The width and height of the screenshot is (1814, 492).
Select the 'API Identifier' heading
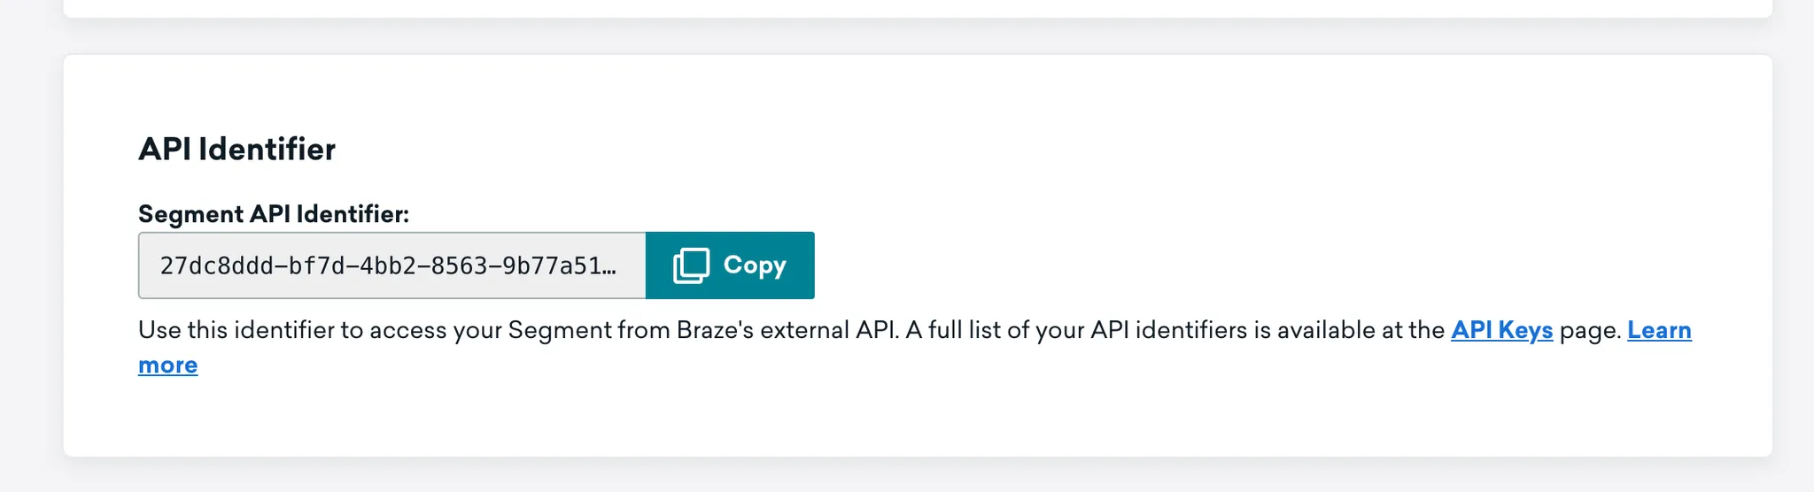pyautogui.click(x=237, y=149)
